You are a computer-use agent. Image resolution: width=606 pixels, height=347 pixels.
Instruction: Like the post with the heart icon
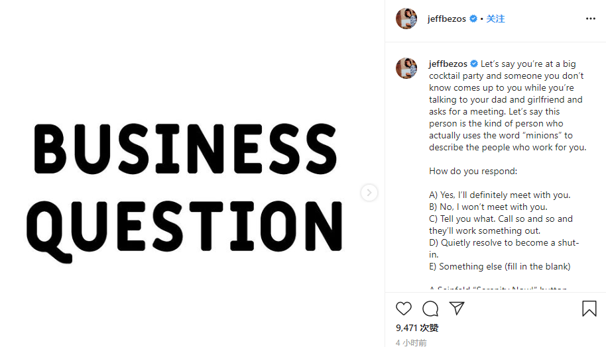tap(404, 309)
